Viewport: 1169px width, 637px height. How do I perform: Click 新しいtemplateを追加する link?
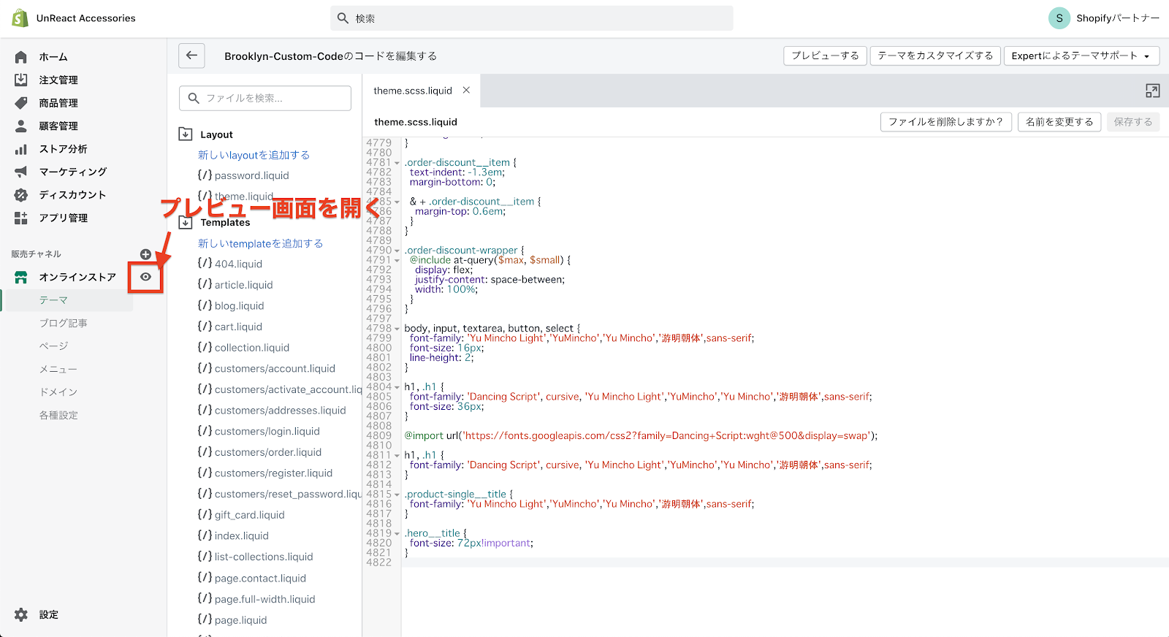point(260,243)
